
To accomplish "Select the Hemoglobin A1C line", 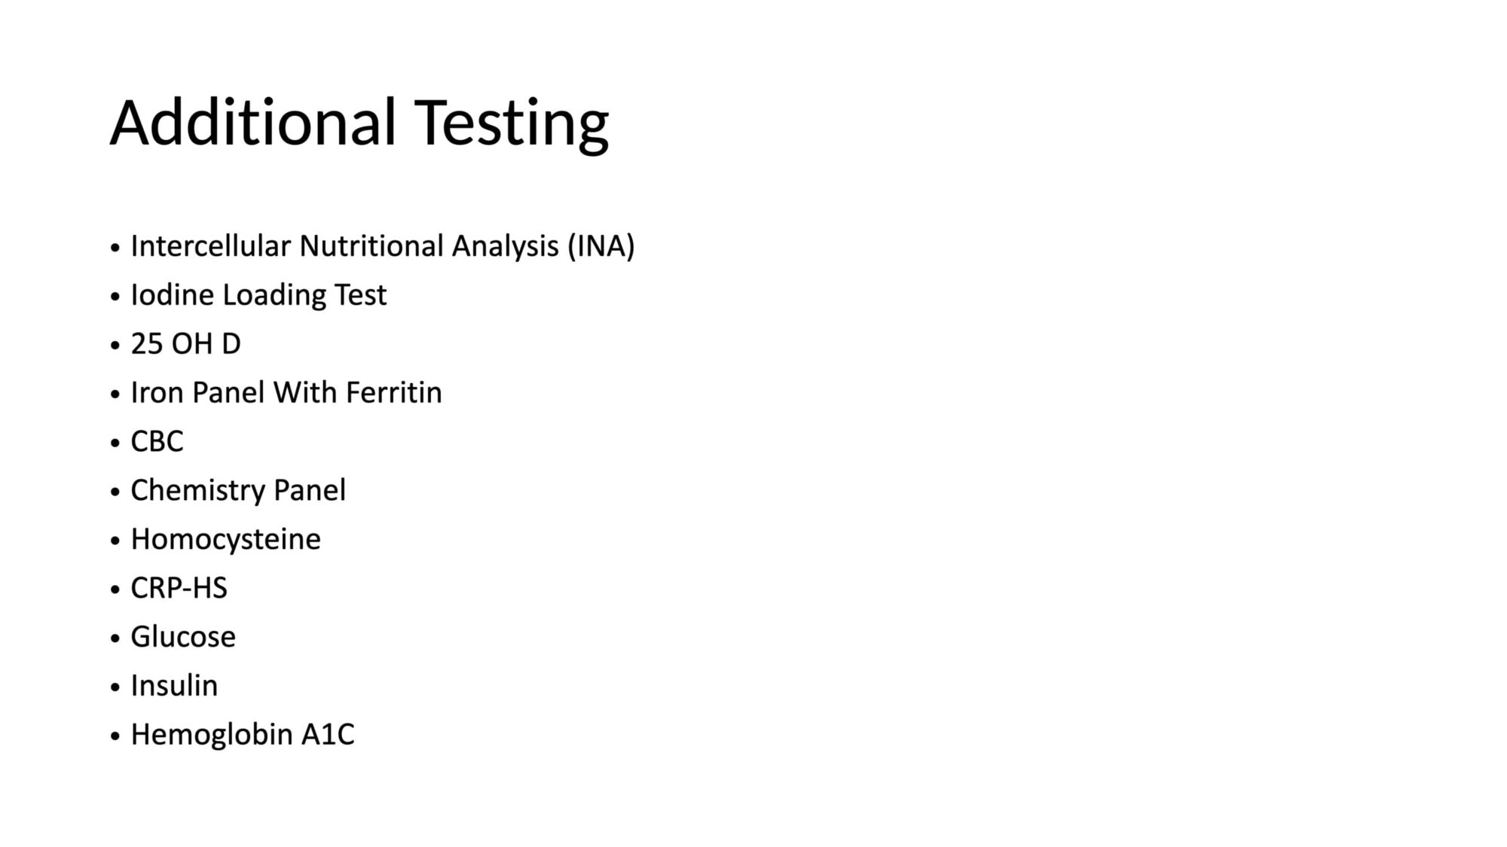I will [x=243, y=735].
